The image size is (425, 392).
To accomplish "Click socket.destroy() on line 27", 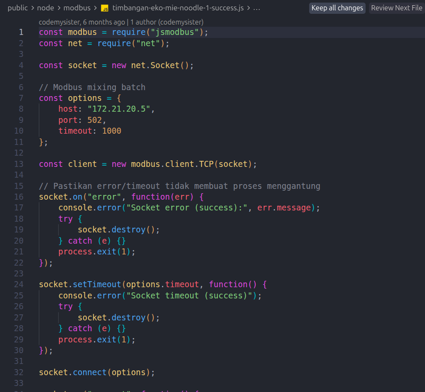I will tap(117, 318).
